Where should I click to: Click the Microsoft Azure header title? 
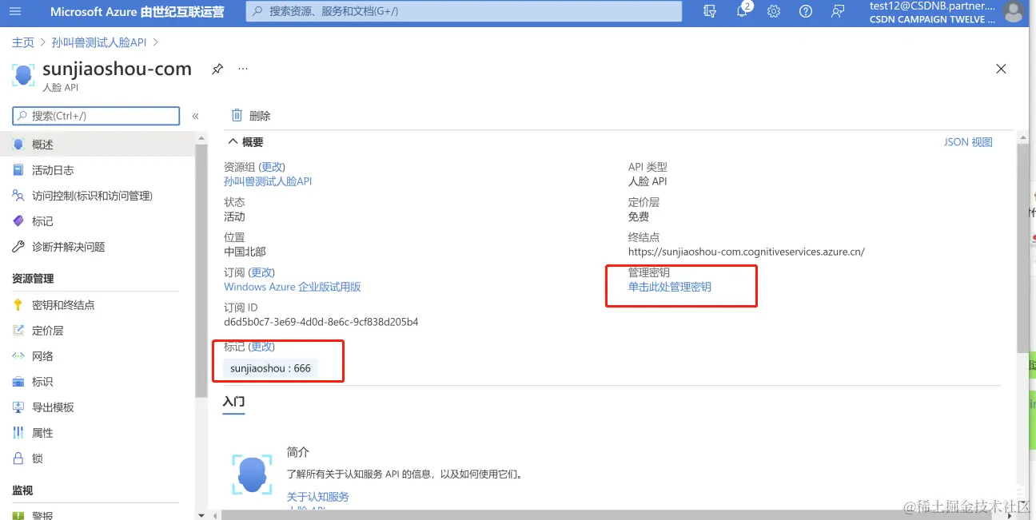[x=137, y=12]
